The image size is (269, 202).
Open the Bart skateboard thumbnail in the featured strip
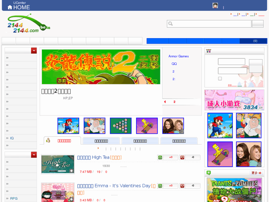(x=147, y=126)
